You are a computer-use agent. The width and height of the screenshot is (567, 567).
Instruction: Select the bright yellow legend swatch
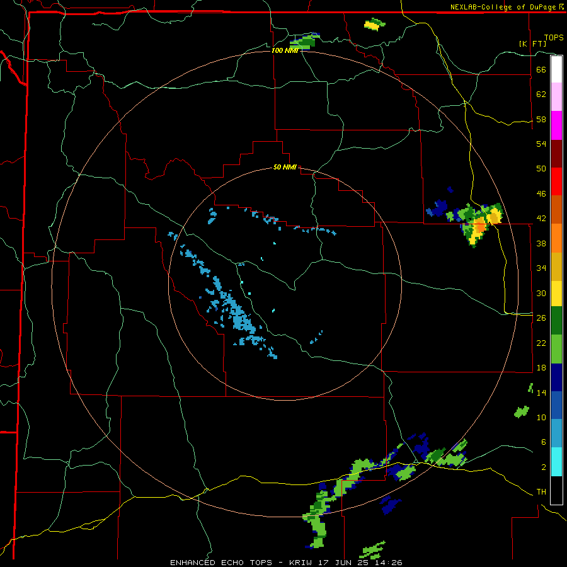pyautogui.click(x=556, y=294)
